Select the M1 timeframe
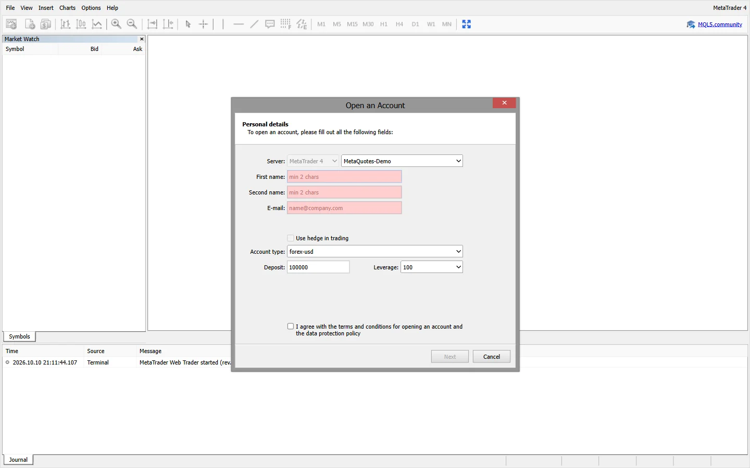The width and height of the screenshot is (750, 468). coord(321,24)
